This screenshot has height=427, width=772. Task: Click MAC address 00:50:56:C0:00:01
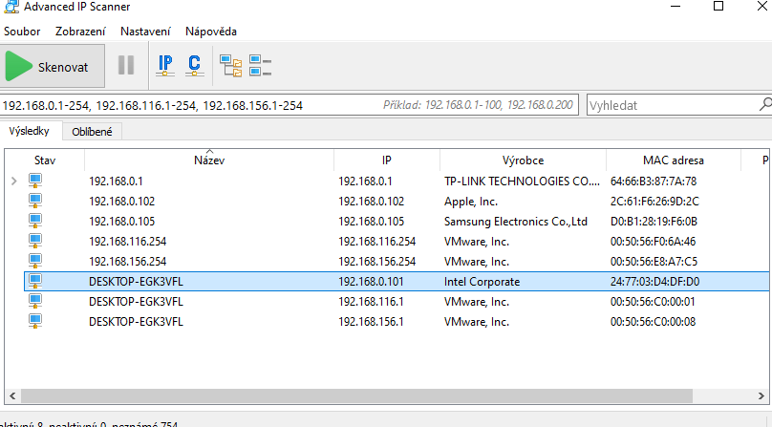653,302
